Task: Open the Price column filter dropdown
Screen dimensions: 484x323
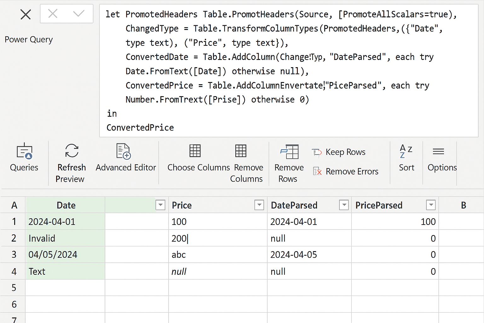Action: click(x=259, y=205)
